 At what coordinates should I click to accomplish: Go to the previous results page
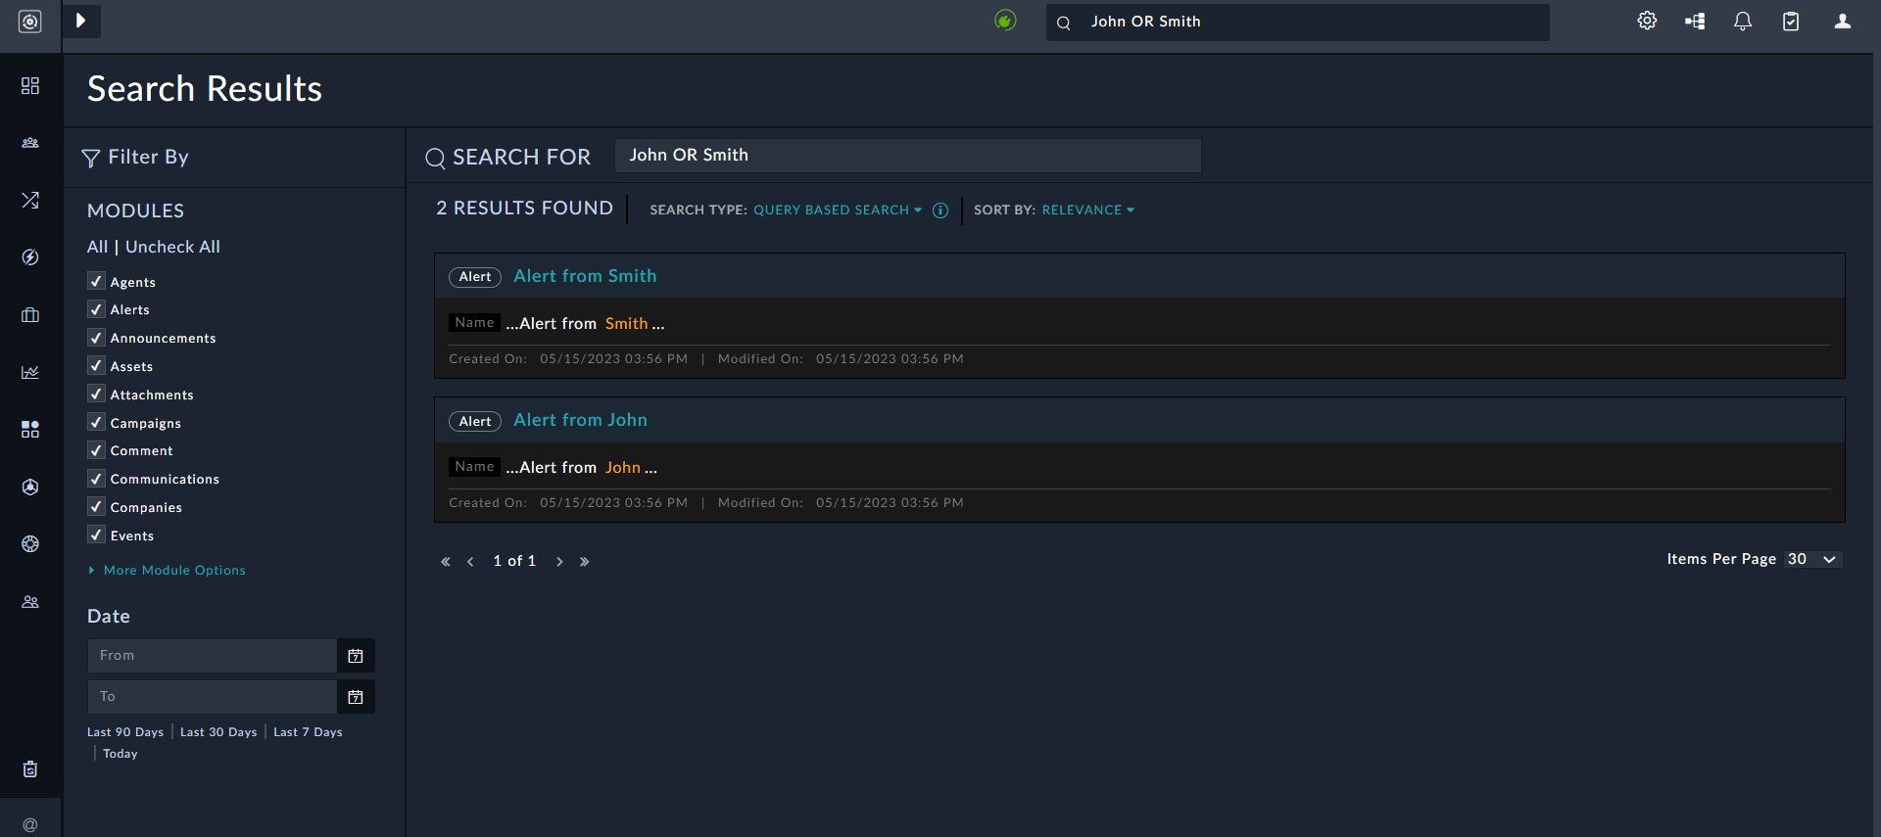471,562
